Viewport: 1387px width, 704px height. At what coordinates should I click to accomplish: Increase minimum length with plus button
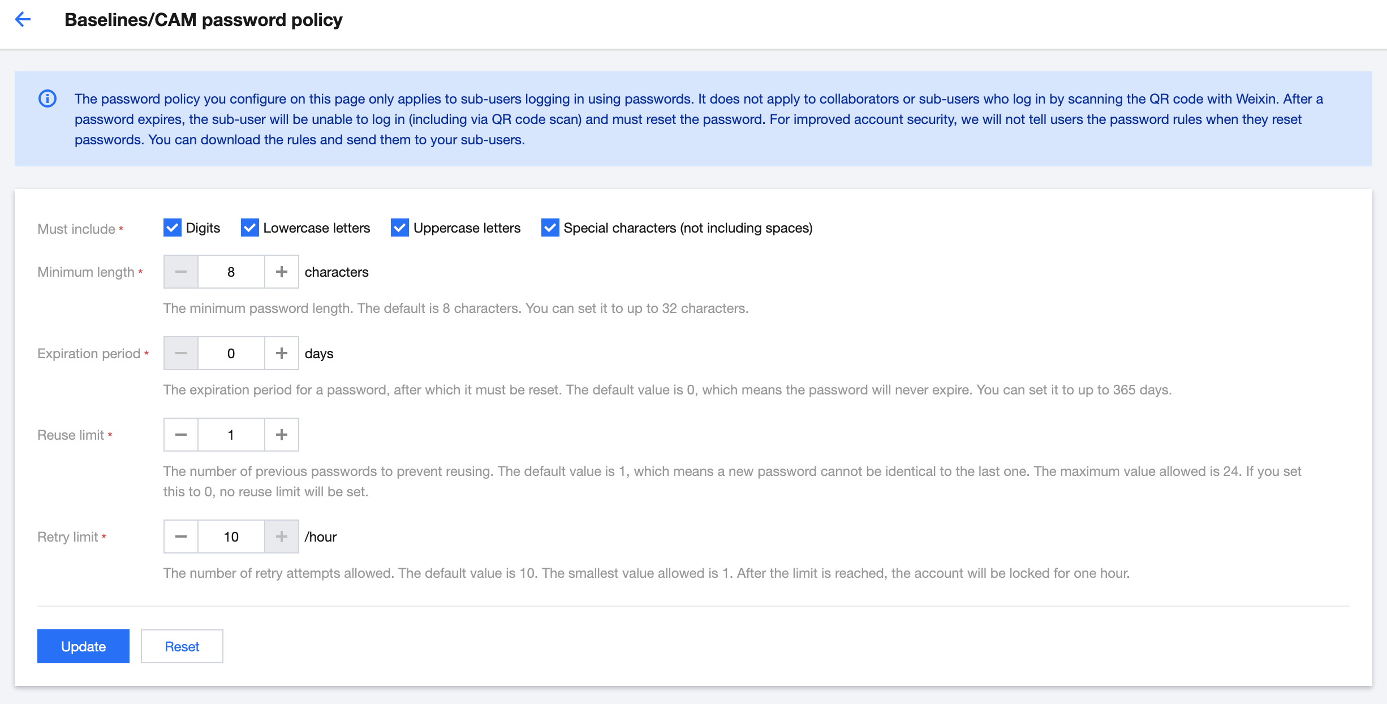pos(282,272)
